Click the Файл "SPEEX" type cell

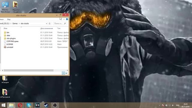[x=63, y=41]
